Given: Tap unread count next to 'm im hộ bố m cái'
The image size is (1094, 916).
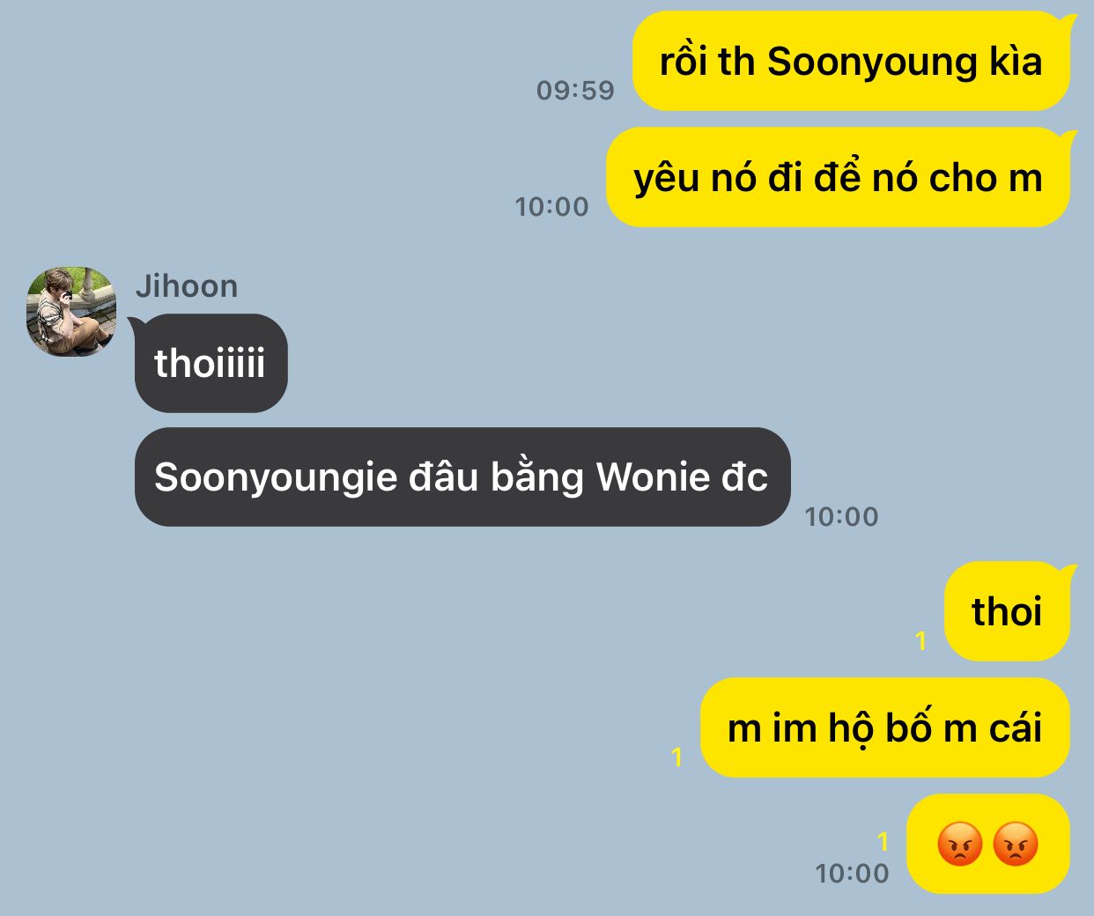Looking at the screenshot, I should click(676, 757).
